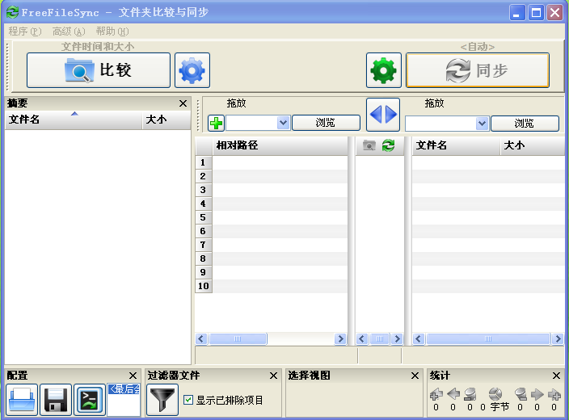This screenshot has width=569, height=420.
Task: Sort summary by 文件名 column
Action: (74, 120)
